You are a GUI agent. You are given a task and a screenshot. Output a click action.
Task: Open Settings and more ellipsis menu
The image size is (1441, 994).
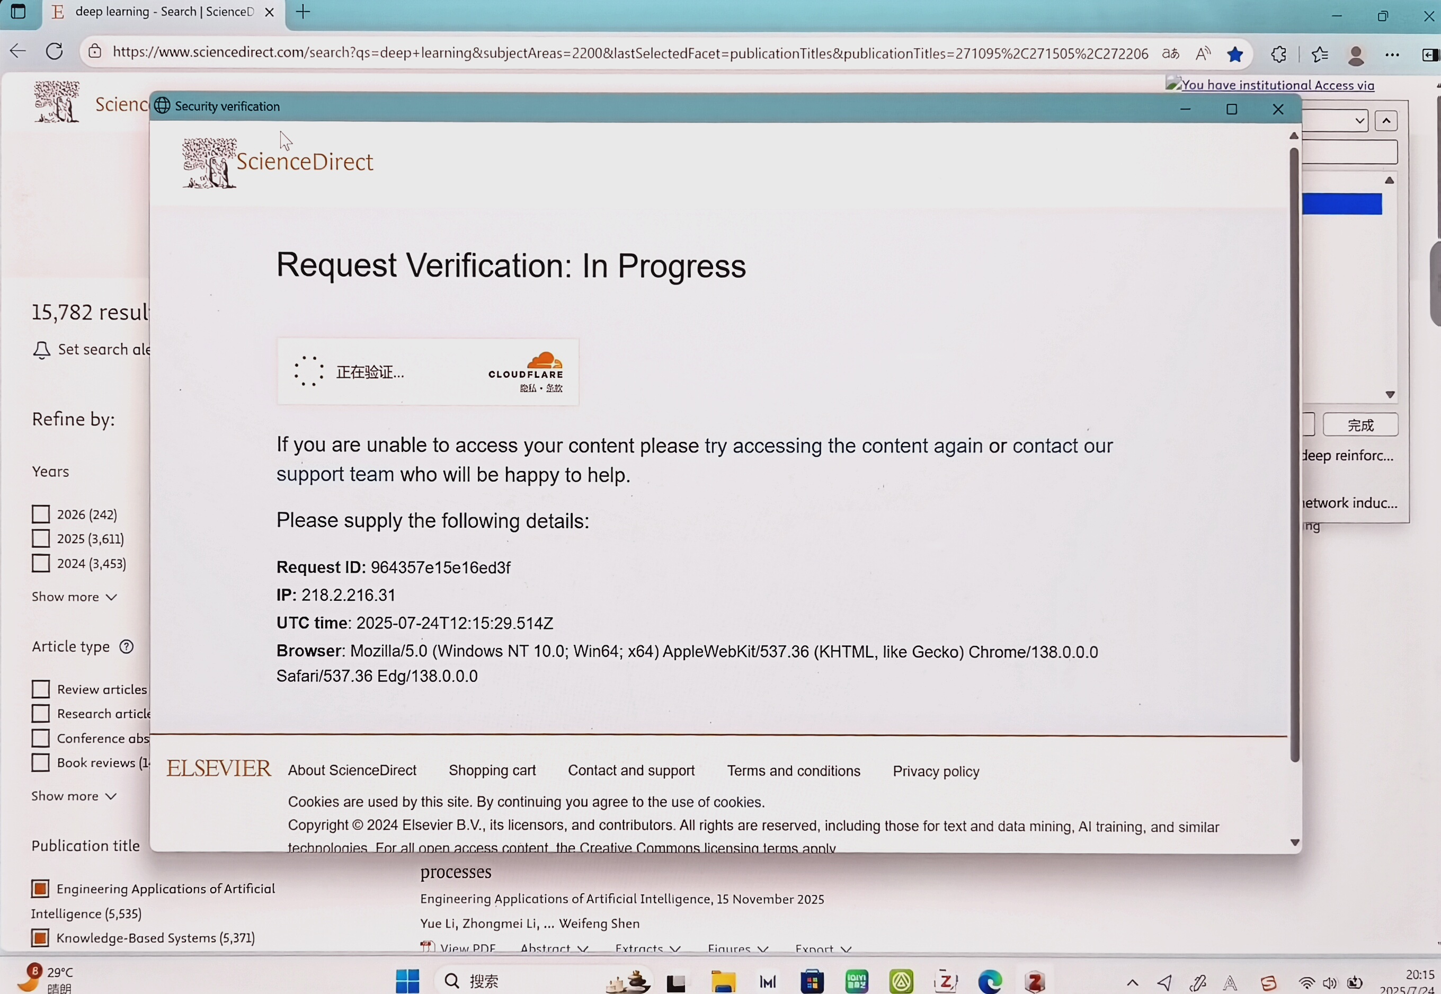(x=1392, y=55)
